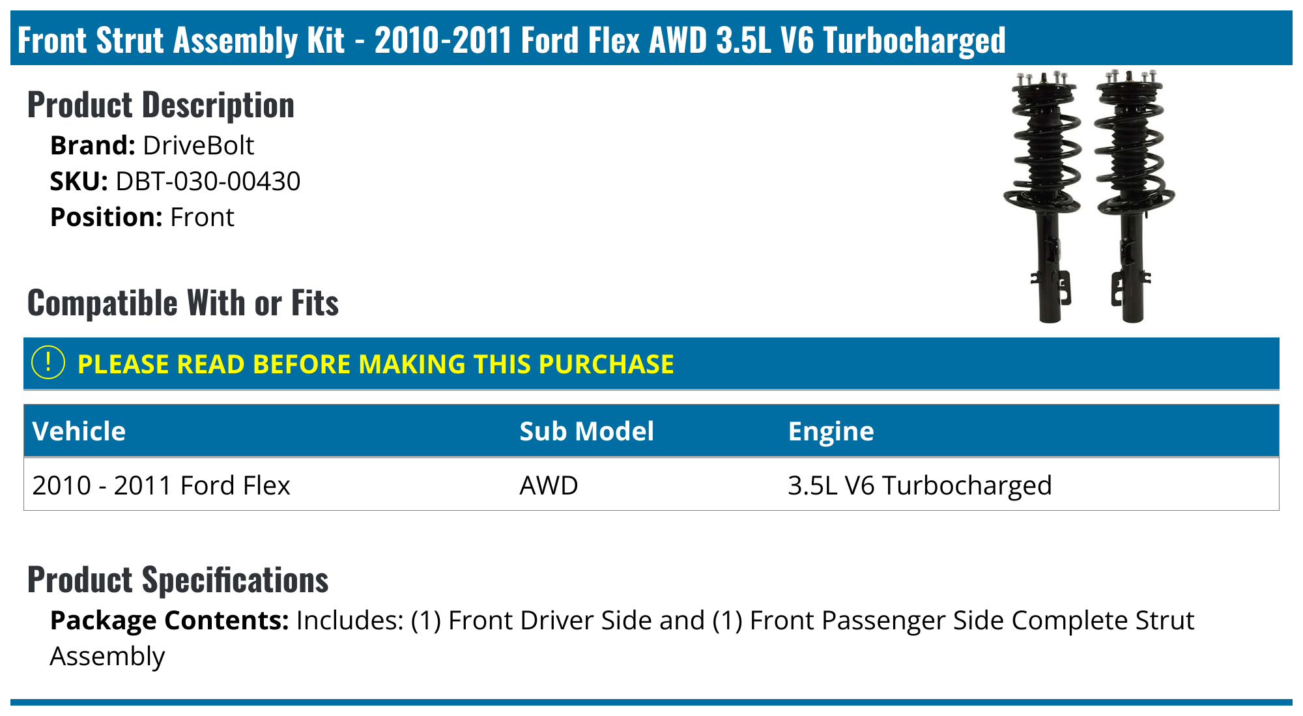The height and width of the screenshot is (716, 1303).
Task: Click the DriveBolt brand name
Action: (198, 145)
